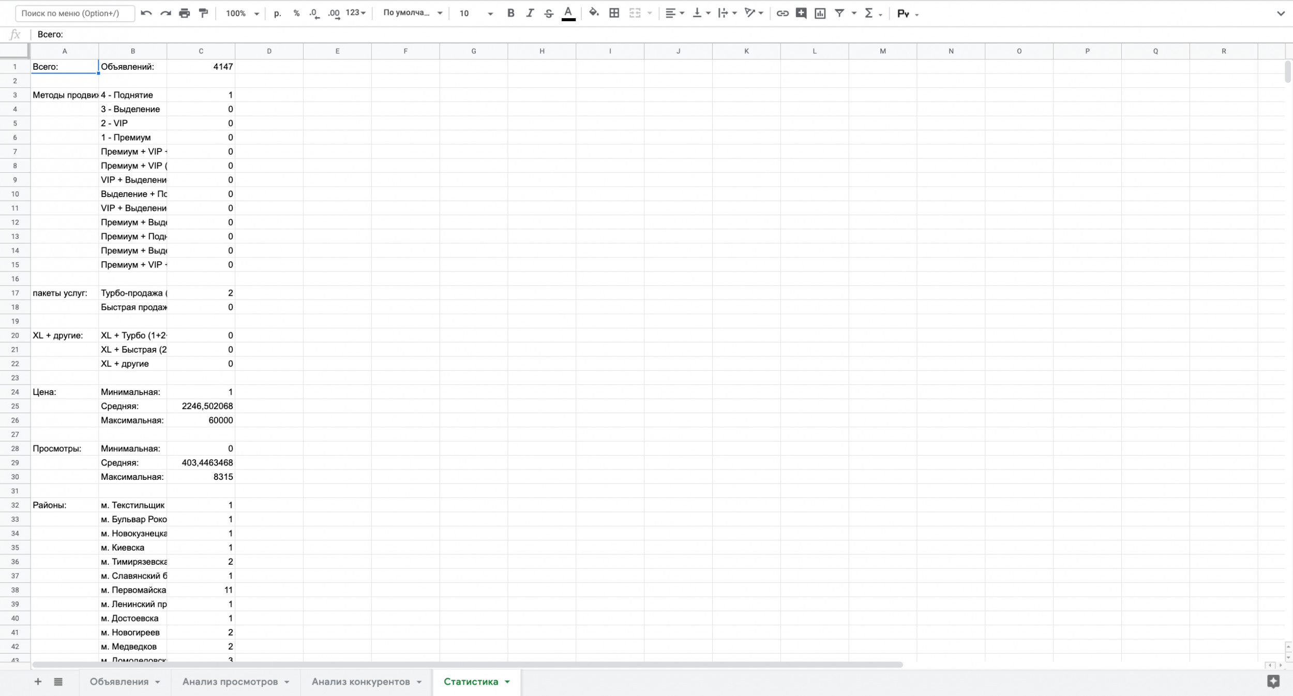Select cell with value 60000
This screenshot has width=1293, height=696.
201,420
